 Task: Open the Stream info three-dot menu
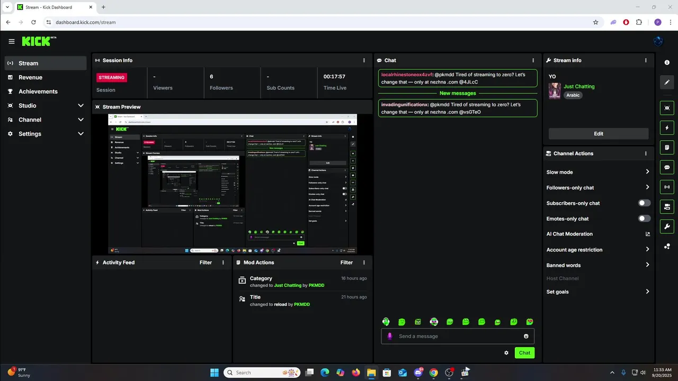pyautogui.click(x=646, y=60)
